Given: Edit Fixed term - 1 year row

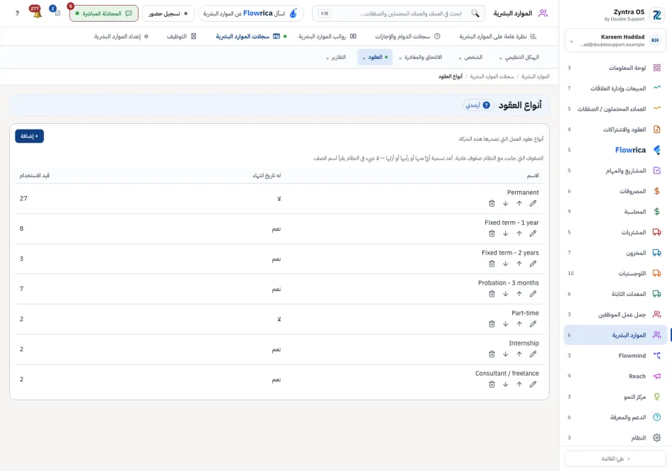Looking at the screenshot, I should click(533, 234).
